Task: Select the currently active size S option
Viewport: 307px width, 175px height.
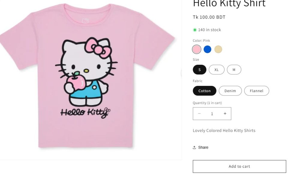Action: (199, 70)
